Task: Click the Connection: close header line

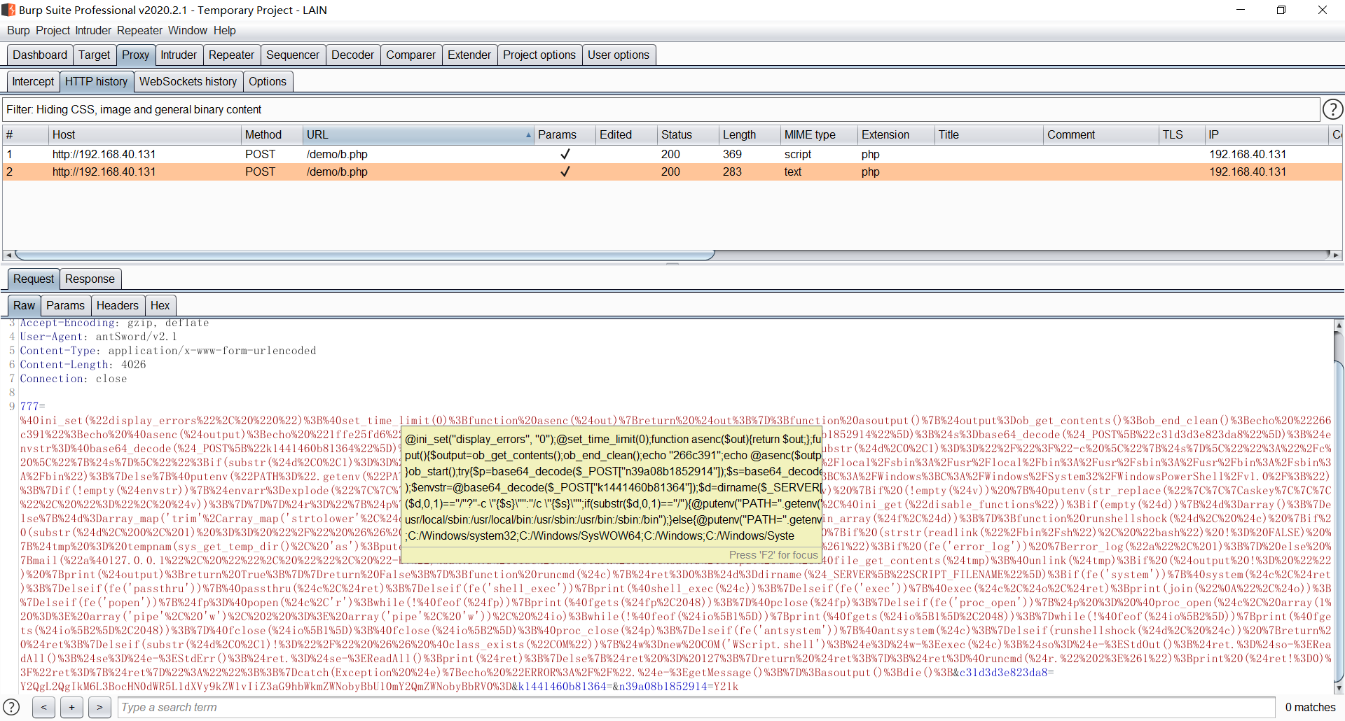Action: [73, 379]
